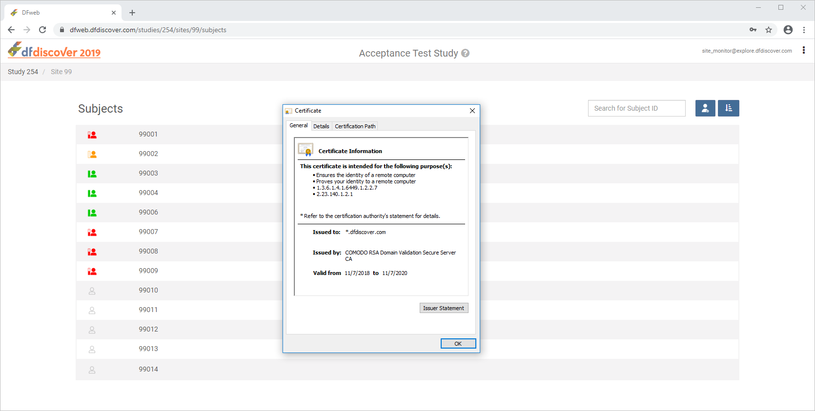Image resolution: width=815 pixels, height=411 pixels.
Task: Navigate to Study 254 breadcrumb link
Action: coord(23,72)
